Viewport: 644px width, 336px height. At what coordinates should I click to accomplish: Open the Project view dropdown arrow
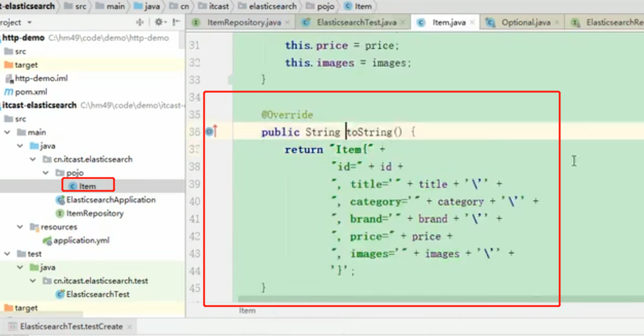click(x=30, y=22)
